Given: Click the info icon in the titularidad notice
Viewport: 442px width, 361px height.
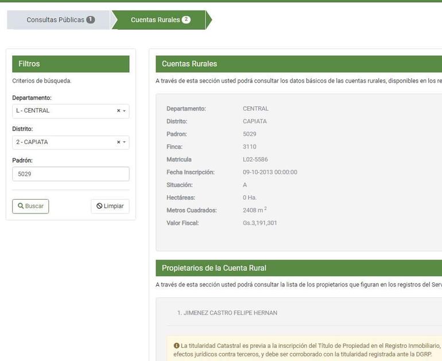Looking at the screenshot, I should tap(176, 346).
